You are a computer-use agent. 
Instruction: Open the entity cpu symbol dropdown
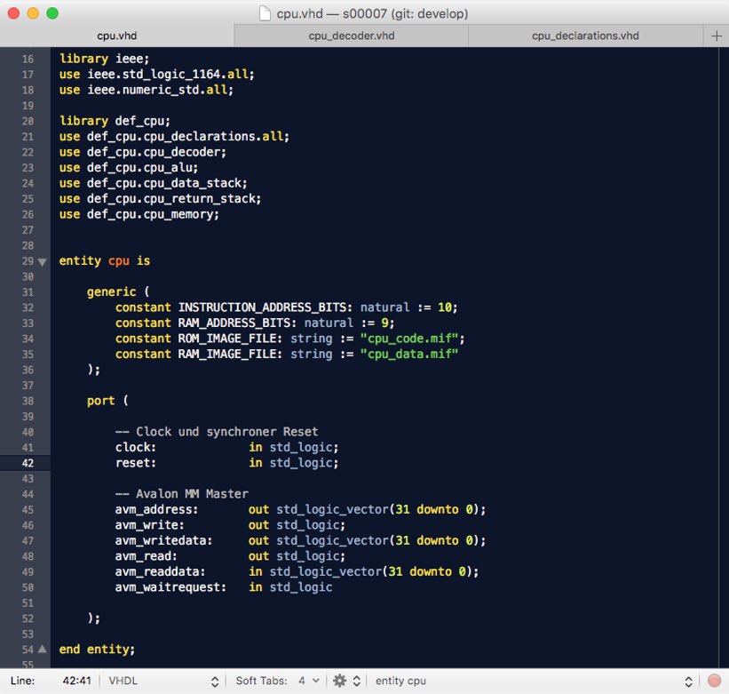point(533,681)
